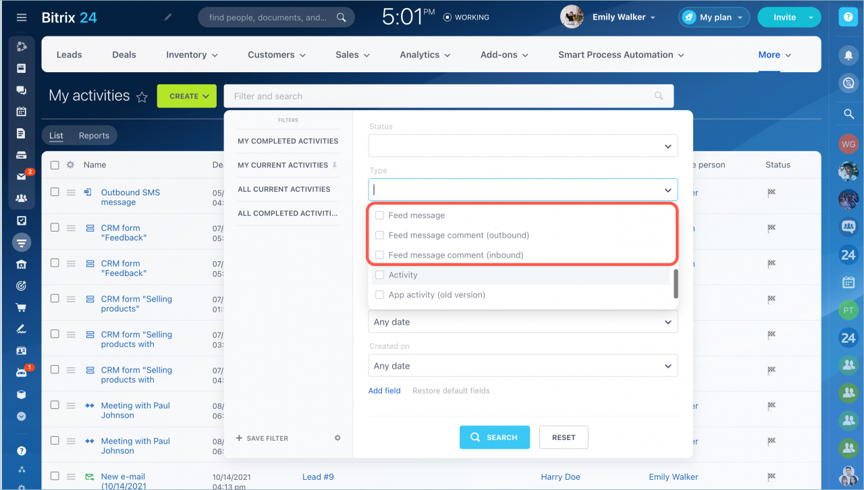Viewport: 864px width, 490px height.
Task: Select the Outbound SMS message row checkbox
Action: click(x=55, y=192)
